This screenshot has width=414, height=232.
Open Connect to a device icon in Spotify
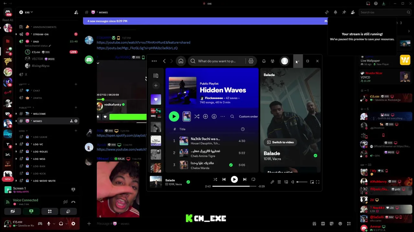tap(286, 182)
